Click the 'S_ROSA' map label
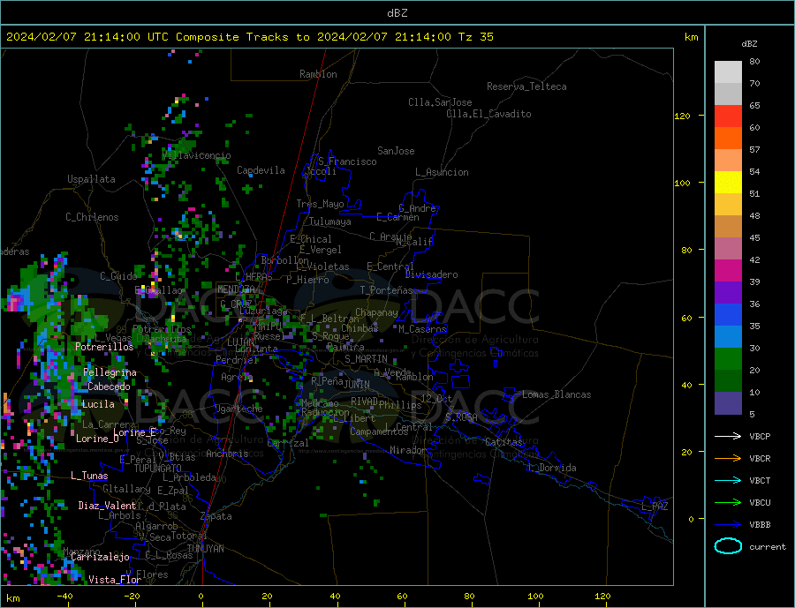 pyautogui.click(x=461, y=417)
